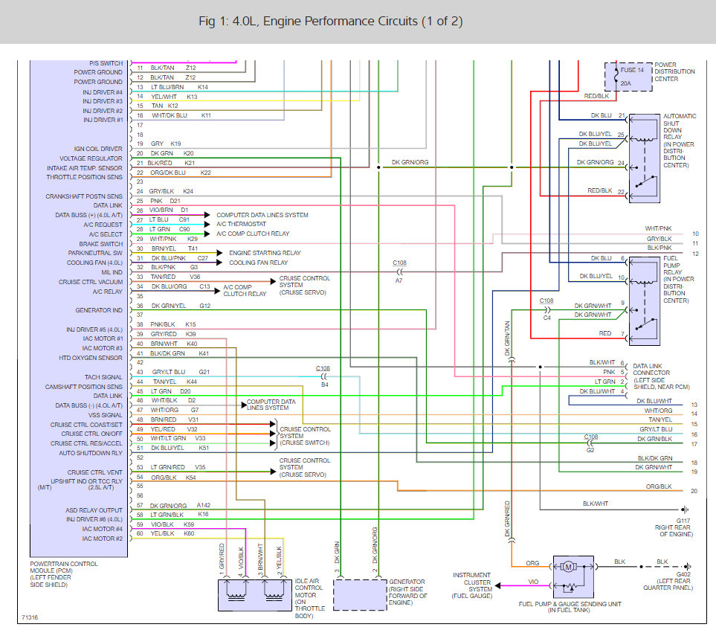Click the fuel pump motor symbol
The width and height of the screenshot is (716, 633).
568,567
